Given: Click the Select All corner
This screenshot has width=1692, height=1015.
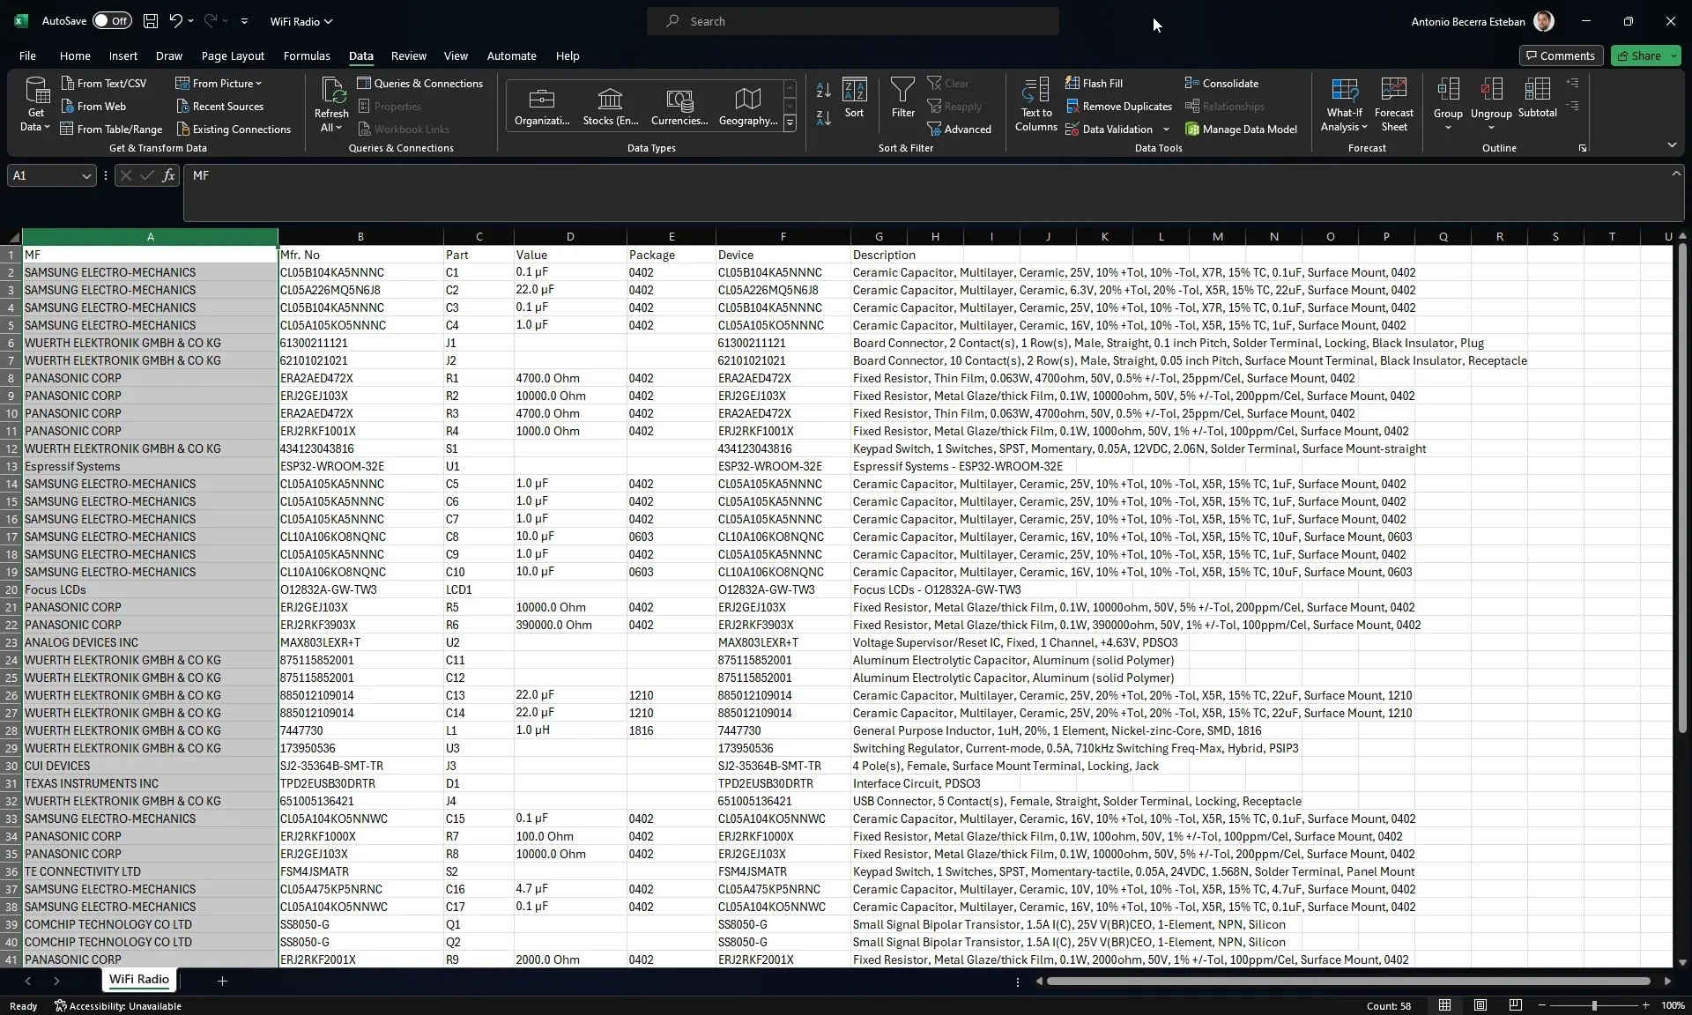Looking at the screenshot, I should coord(11,237).
